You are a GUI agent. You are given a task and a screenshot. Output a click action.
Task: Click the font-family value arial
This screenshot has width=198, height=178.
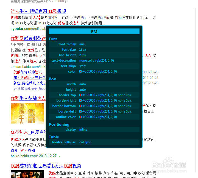pyautogui.click(x=82, y=44)
